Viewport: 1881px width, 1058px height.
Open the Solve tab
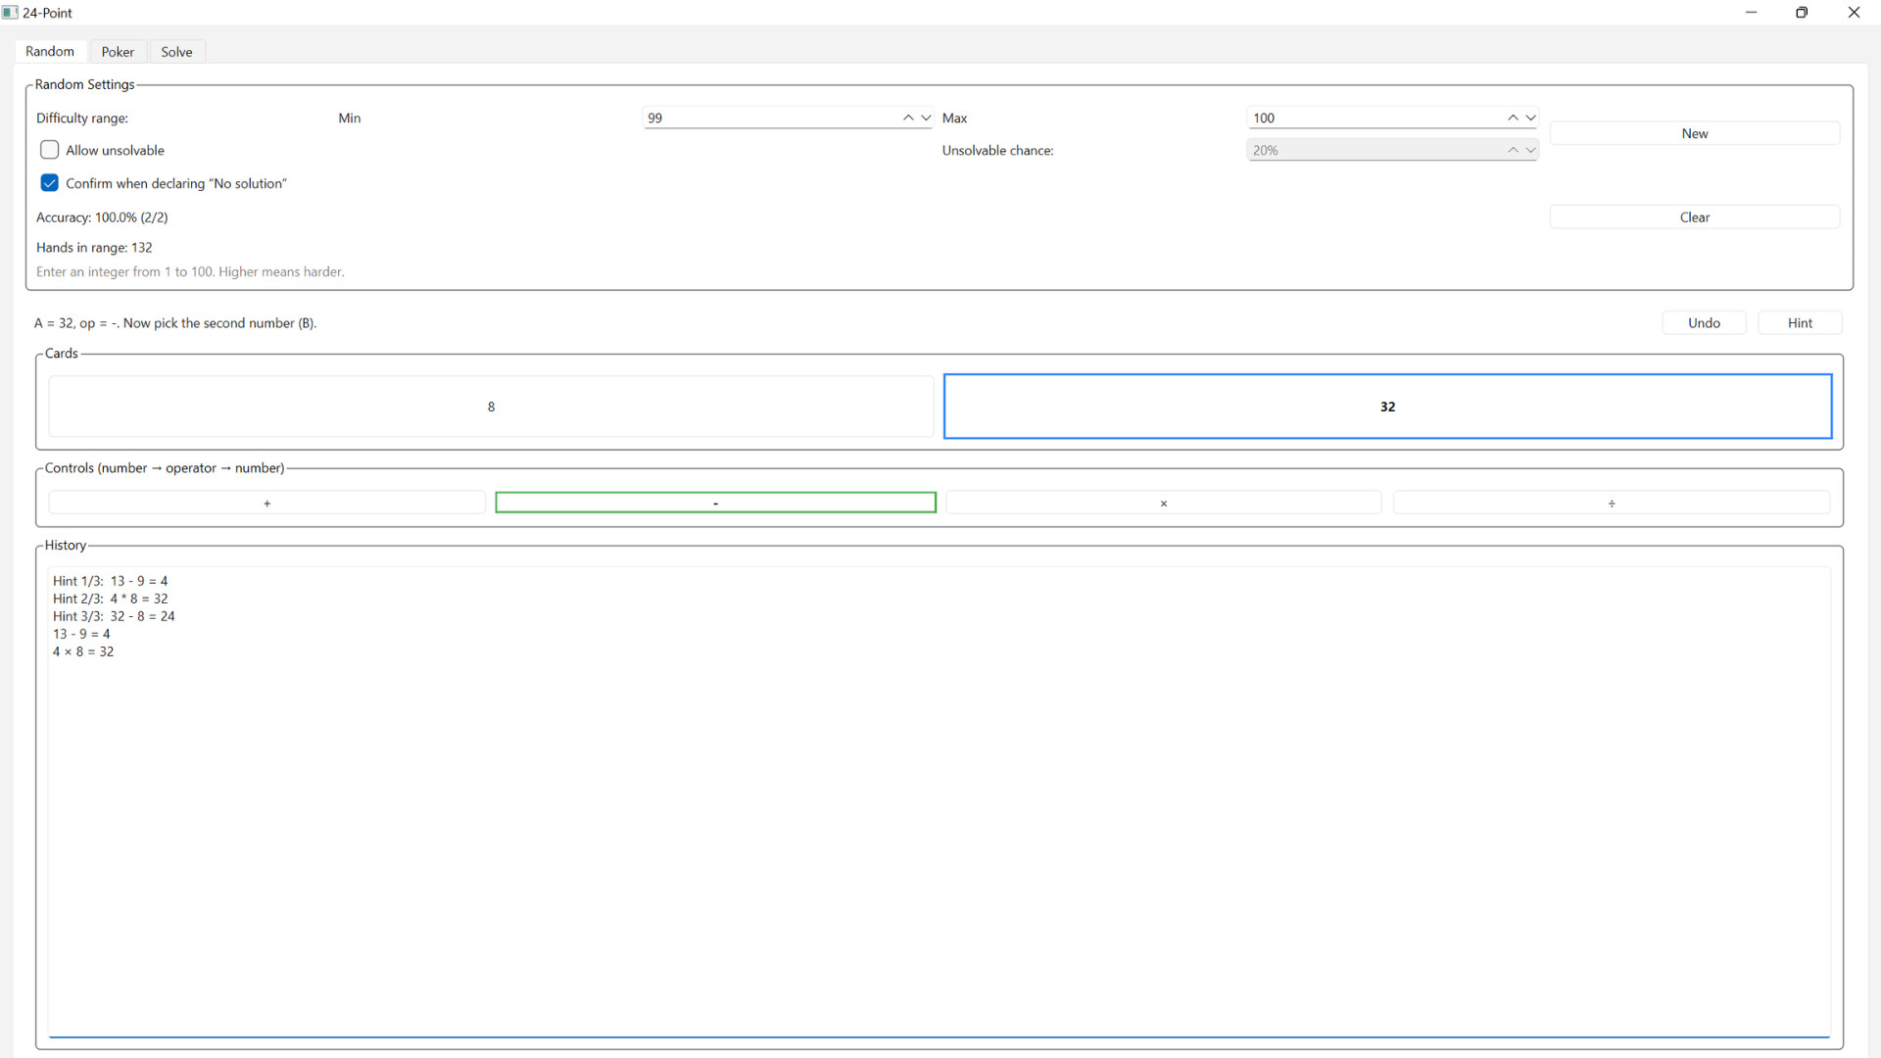pos(176,52)
